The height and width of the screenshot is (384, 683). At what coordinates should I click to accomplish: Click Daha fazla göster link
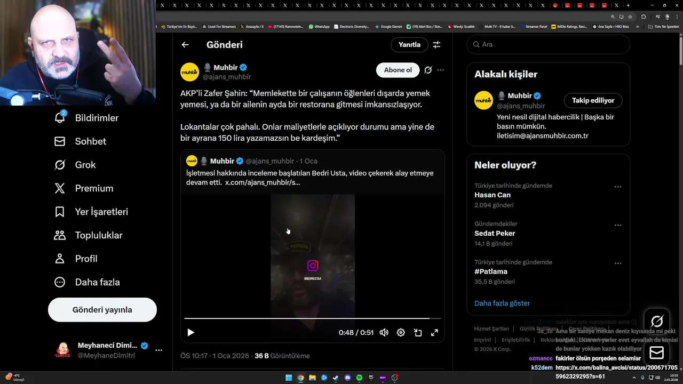pyautogui.click(x=502, y=303)
